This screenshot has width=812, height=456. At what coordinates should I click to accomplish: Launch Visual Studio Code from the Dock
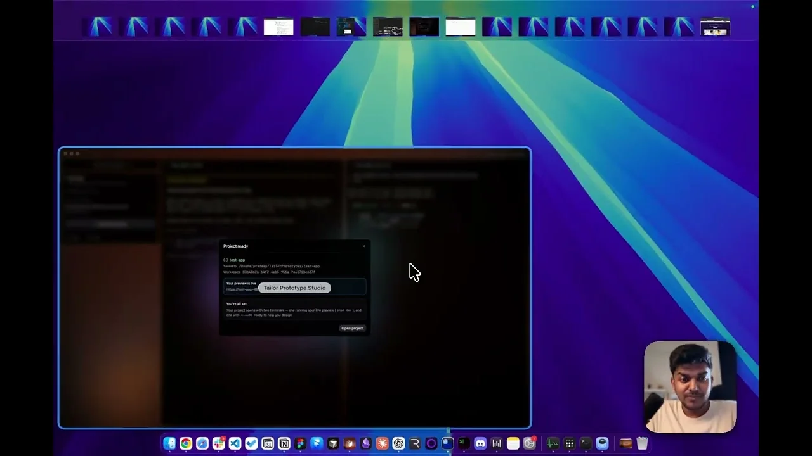[x=235, y=444]
